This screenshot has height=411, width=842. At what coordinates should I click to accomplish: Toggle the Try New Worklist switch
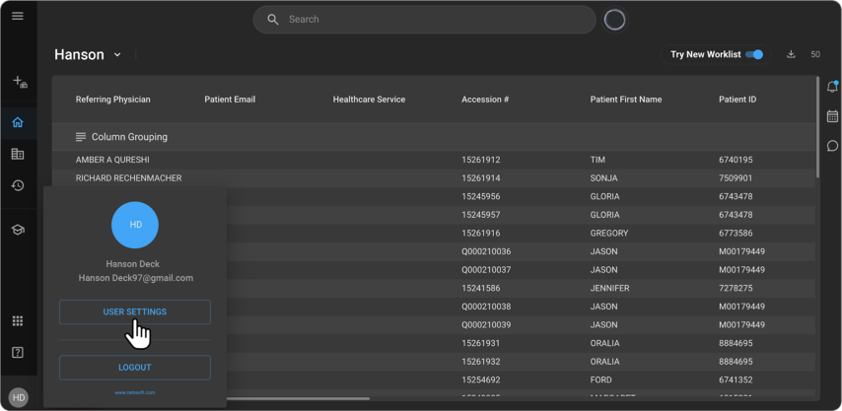coord(754,54)
